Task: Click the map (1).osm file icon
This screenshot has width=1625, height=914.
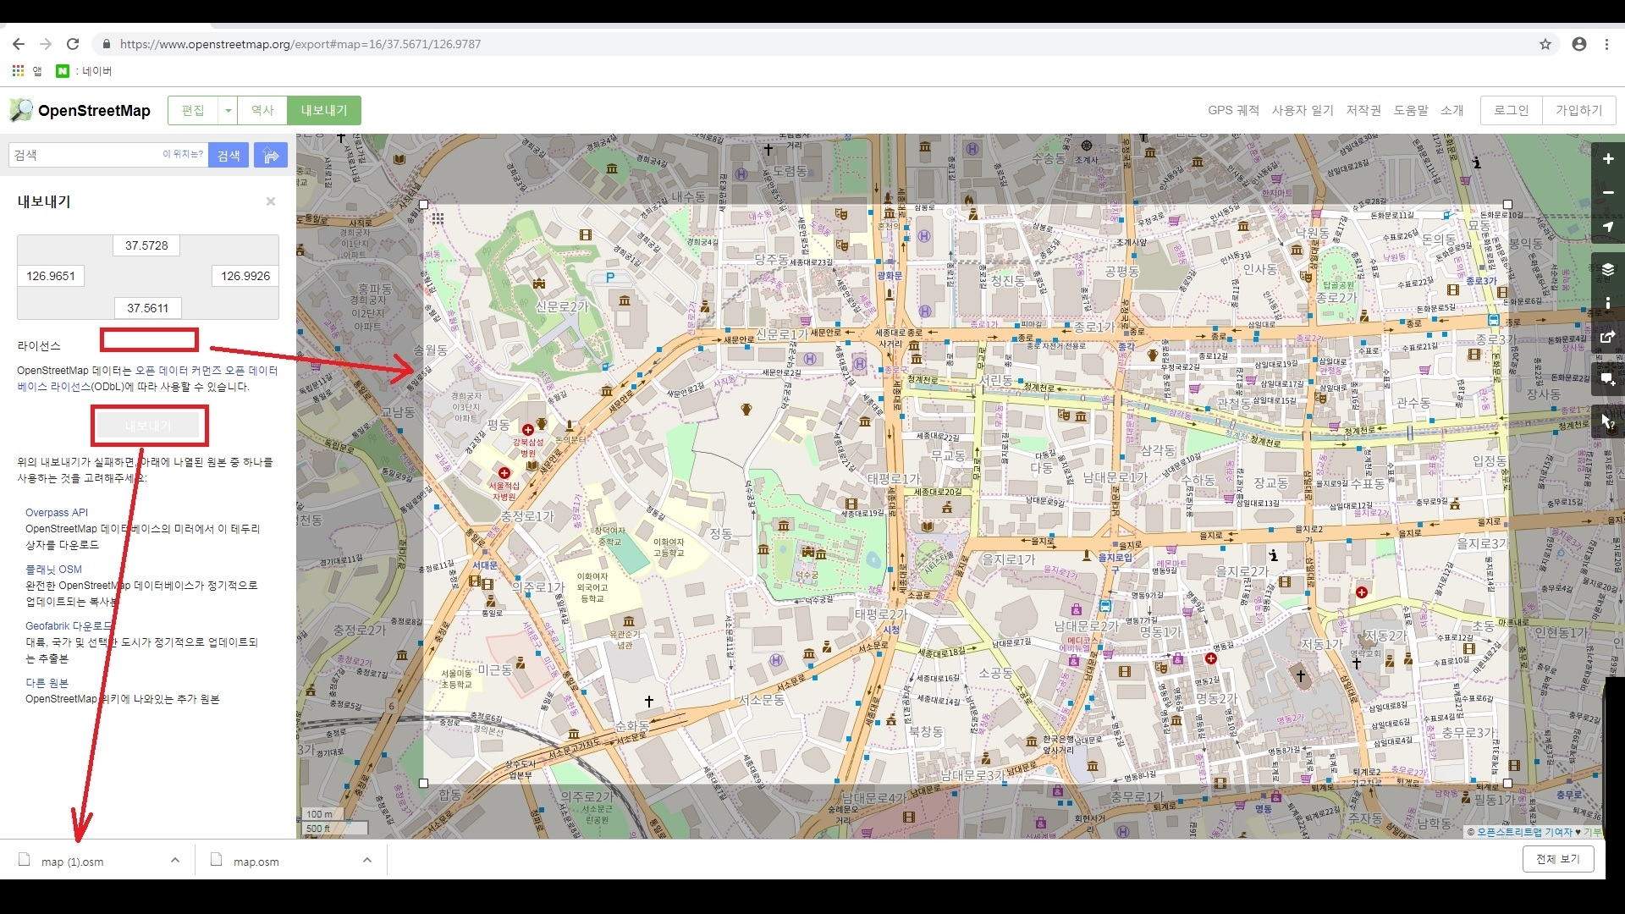Action: [x=25, y=860]
